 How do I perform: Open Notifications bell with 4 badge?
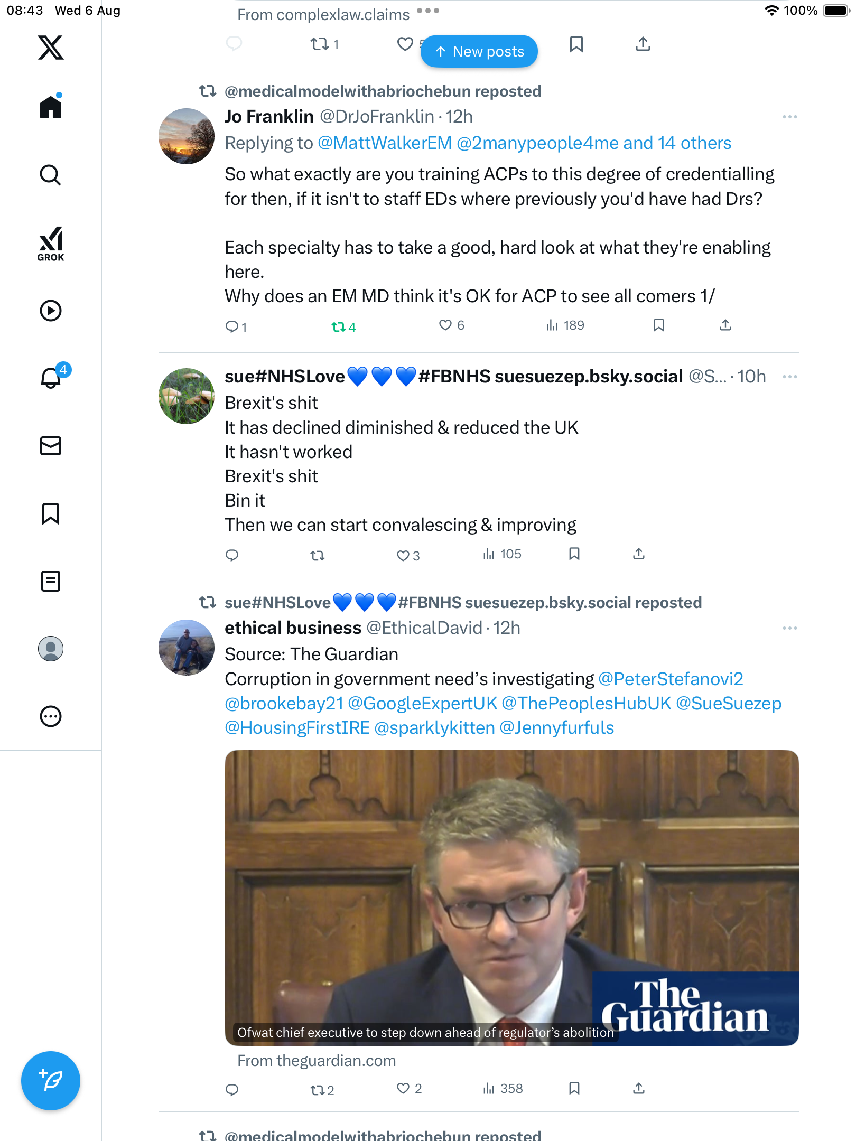52,378
